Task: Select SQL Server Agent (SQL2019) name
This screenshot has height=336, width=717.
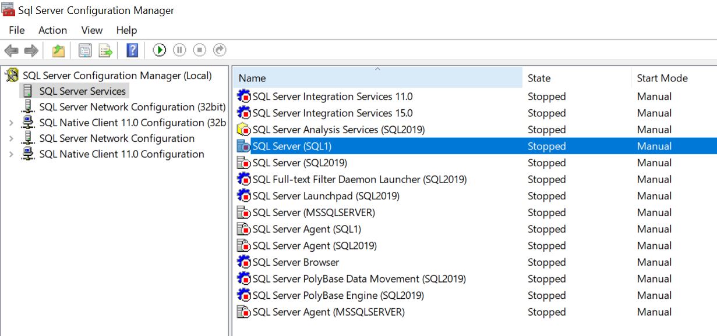Action: 315,246
